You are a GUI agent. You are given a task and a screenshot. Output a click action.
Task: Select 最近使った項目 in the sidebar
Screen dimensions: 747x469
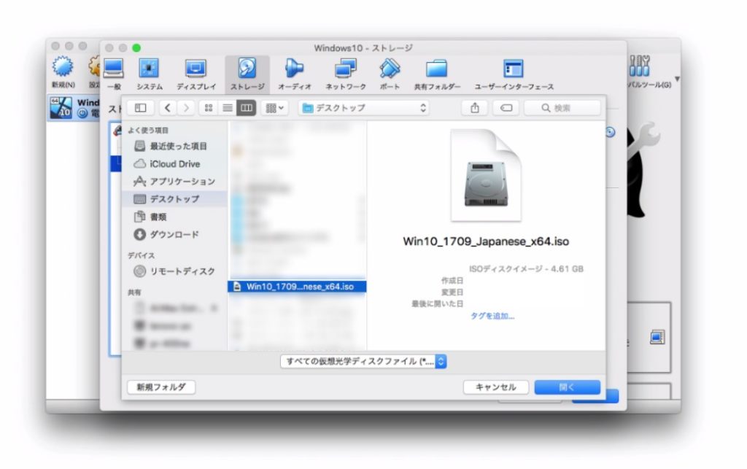coord(175,146)
